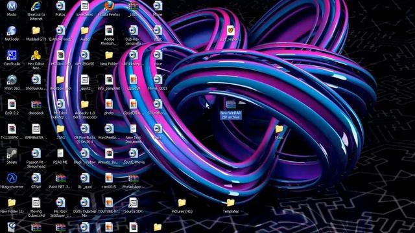
Task: Launch the XPort 360 shortcut
Action: [12, 80]
